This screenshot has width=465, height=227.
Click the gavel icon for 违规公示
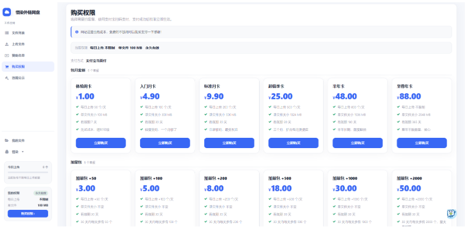(6, 78)
